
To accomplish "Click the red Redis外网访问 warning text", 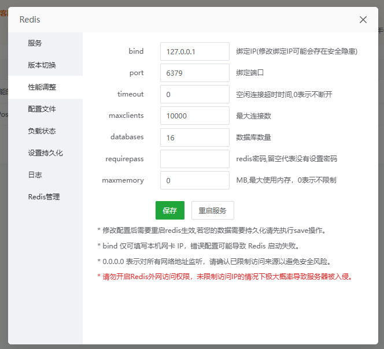I will click(225, 277).
